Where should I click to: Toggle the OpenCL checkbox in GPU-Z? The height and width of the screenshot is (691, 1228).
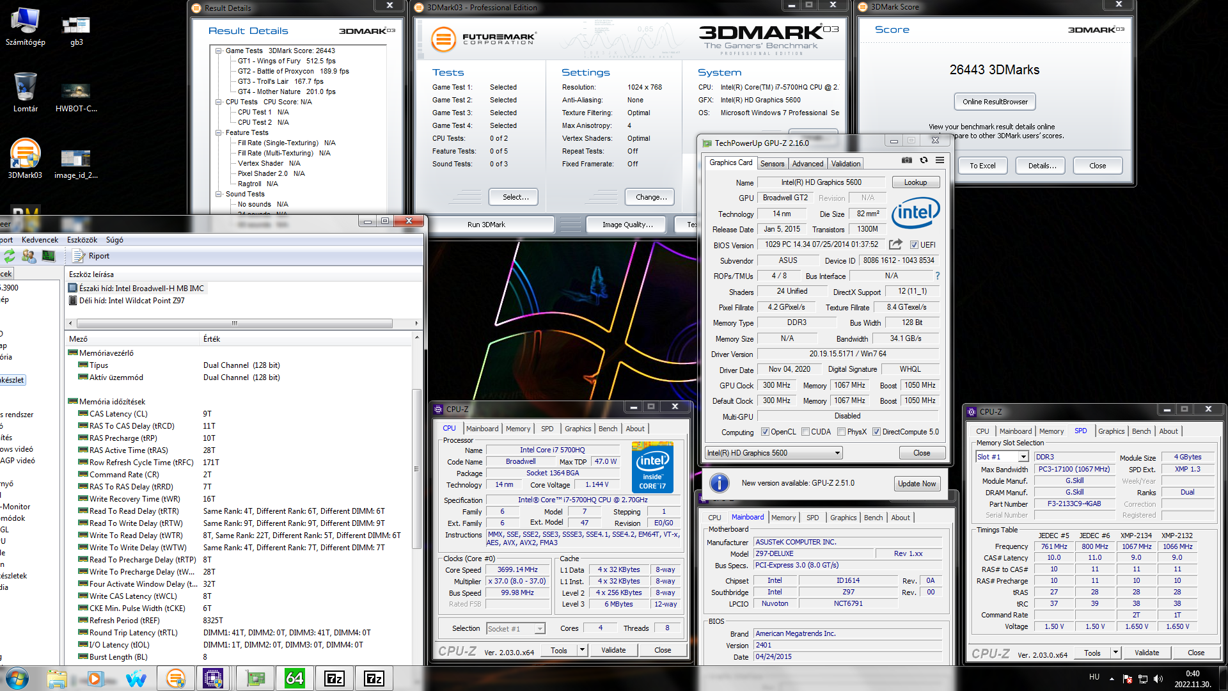coord(765,432)
